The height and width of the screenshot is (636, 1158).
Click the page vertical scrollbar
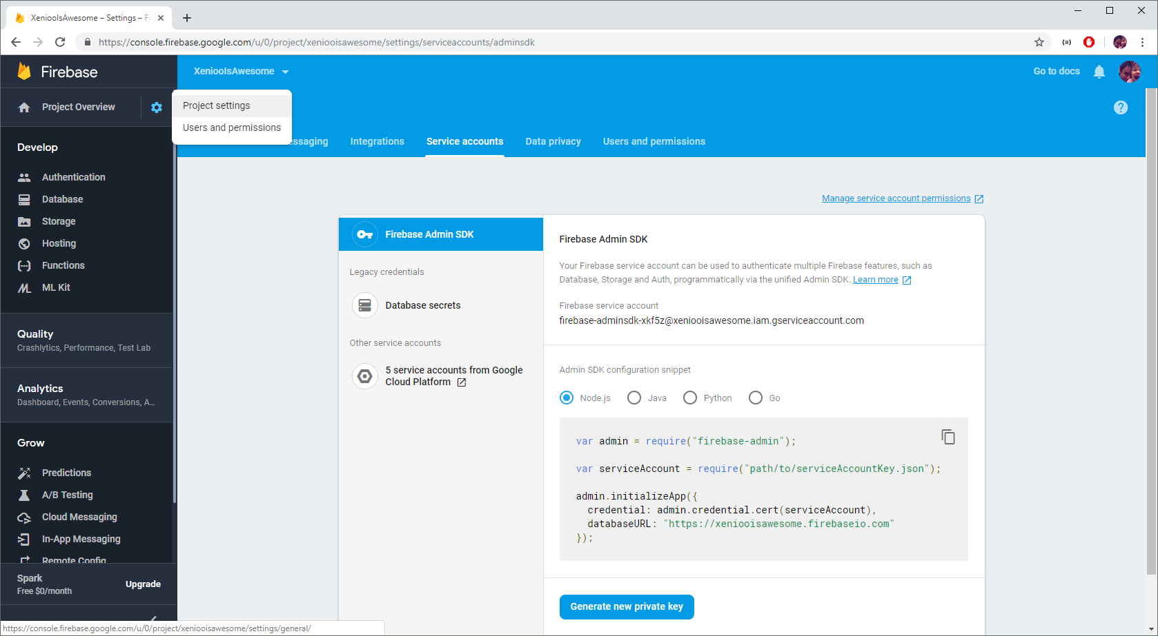[x=1150, y=331]
